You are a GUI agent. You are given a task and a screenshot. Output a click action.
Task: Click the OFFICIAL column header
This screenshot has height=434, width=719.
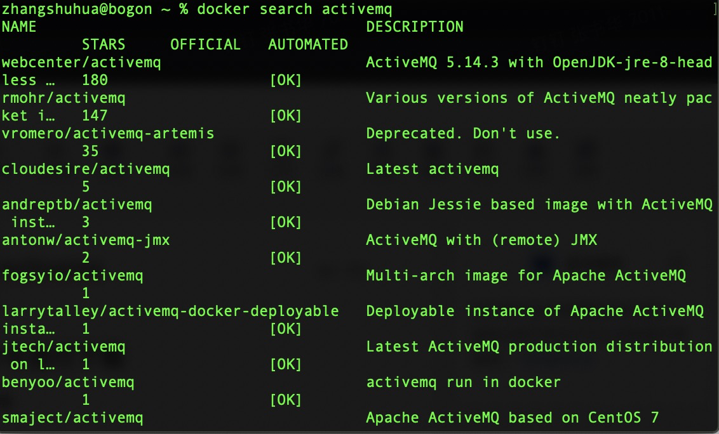coord(205,44)
